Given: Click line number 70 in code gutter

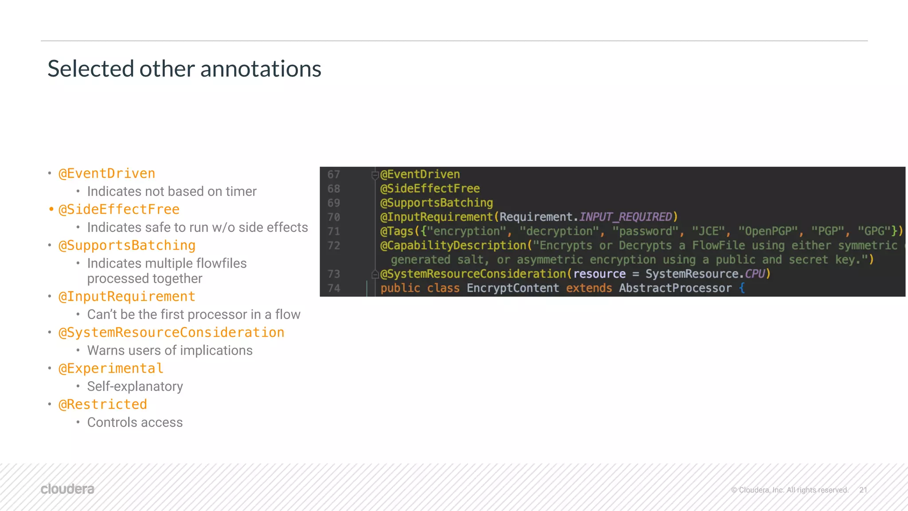Looking at the screenshot, I should 334,217.
